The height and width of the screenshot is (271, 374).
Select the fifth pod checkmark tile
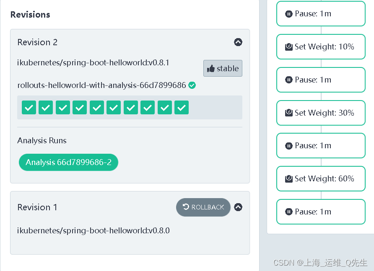[97, 108]
